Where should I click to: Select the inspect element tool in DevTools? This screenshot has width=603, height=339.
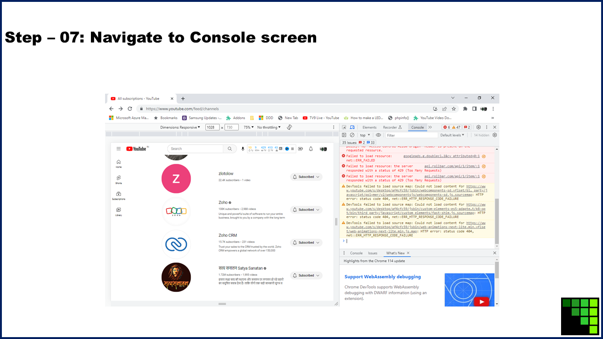[344, 127]
